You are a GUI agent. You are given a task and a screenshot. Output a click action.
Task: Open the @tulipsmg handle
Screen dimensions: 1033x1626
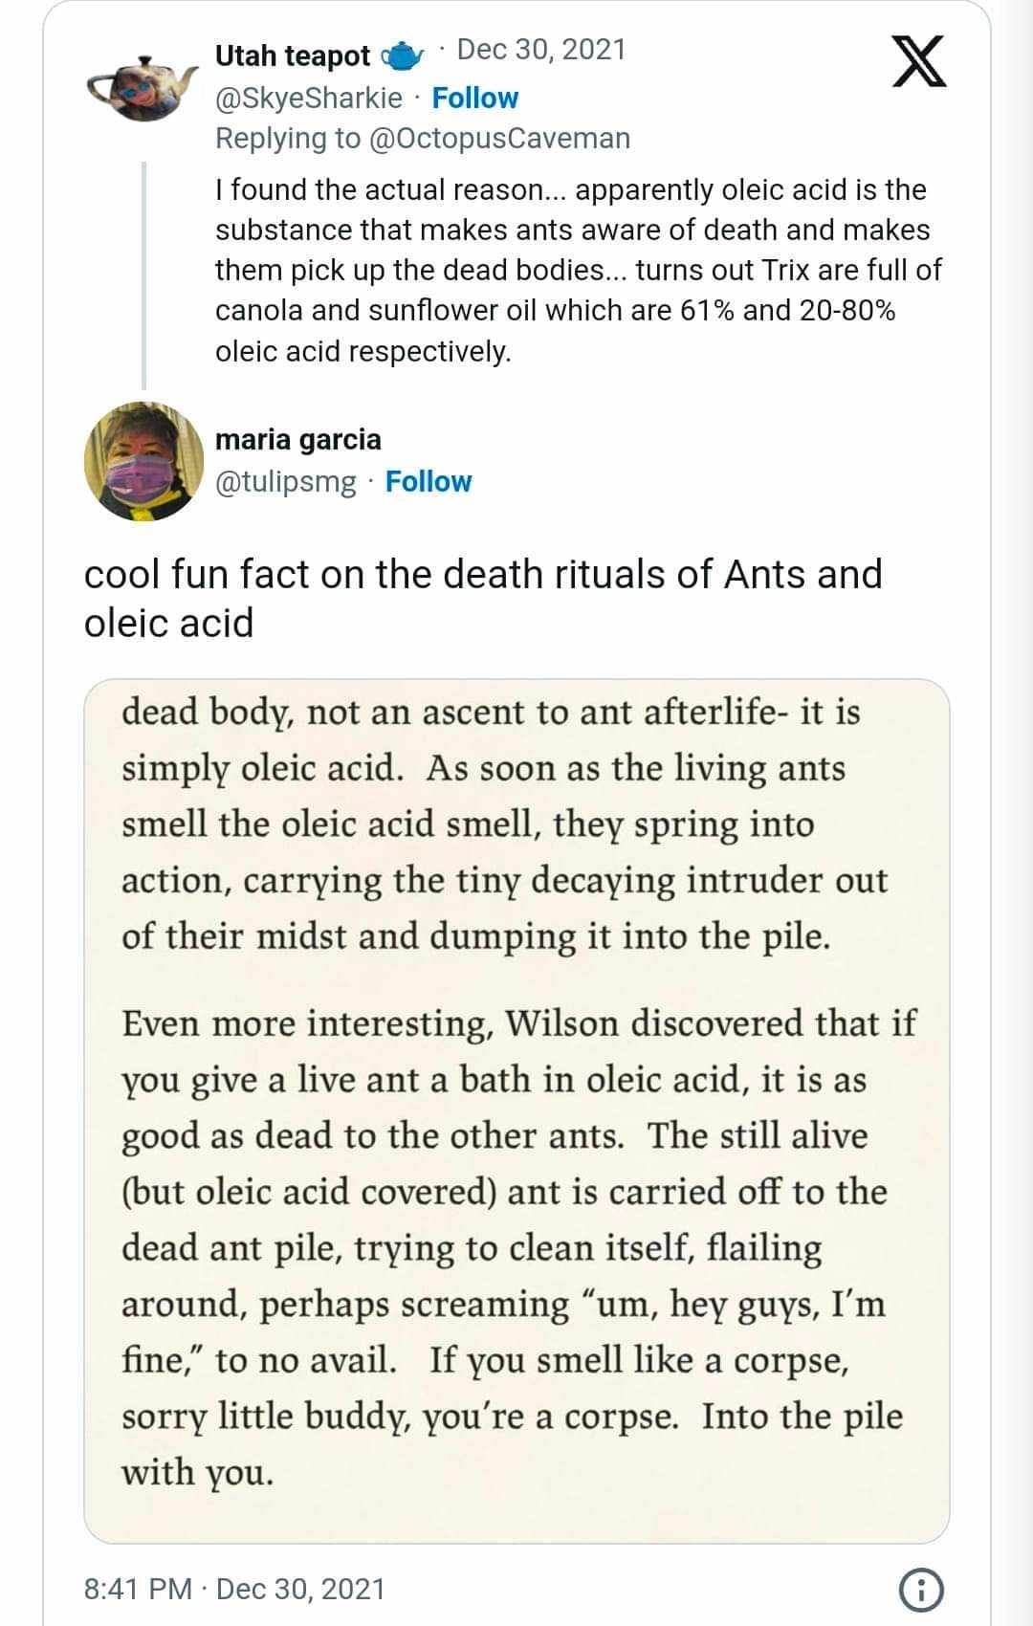pyautogui.click(x=285, y=481)
